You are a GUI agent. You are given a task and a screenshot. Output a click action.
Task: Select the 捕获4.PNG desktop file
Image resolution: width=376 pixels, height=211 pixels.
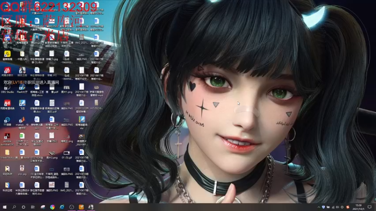click(x=66, y=105)
